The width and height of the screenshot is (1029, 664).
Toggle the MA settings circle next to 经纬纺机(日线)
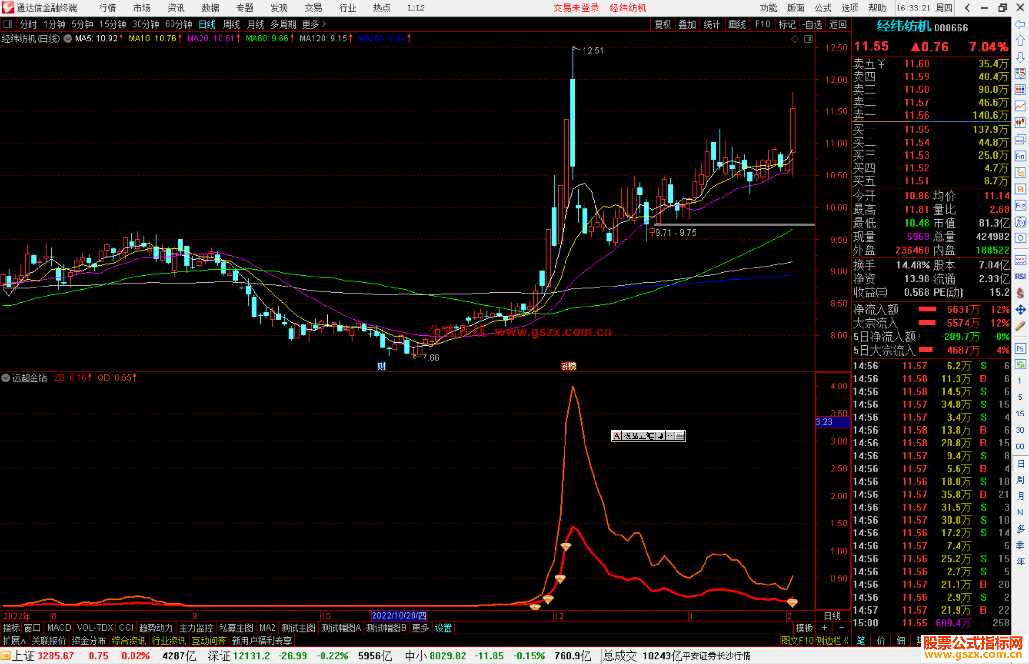[x=68, y=39]
